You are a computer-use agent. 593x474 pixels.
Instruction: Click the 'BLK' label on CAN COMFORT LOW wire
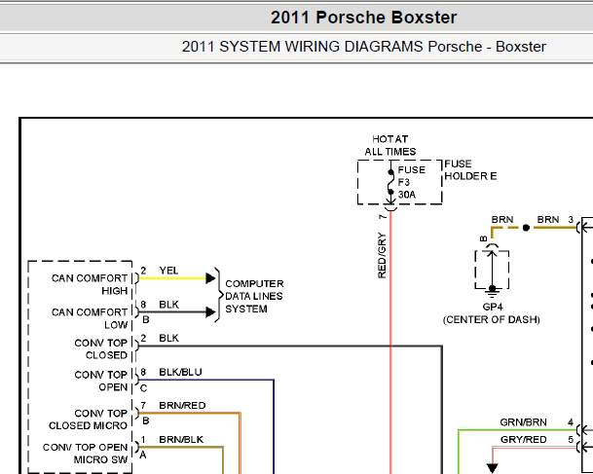(168, 305)
